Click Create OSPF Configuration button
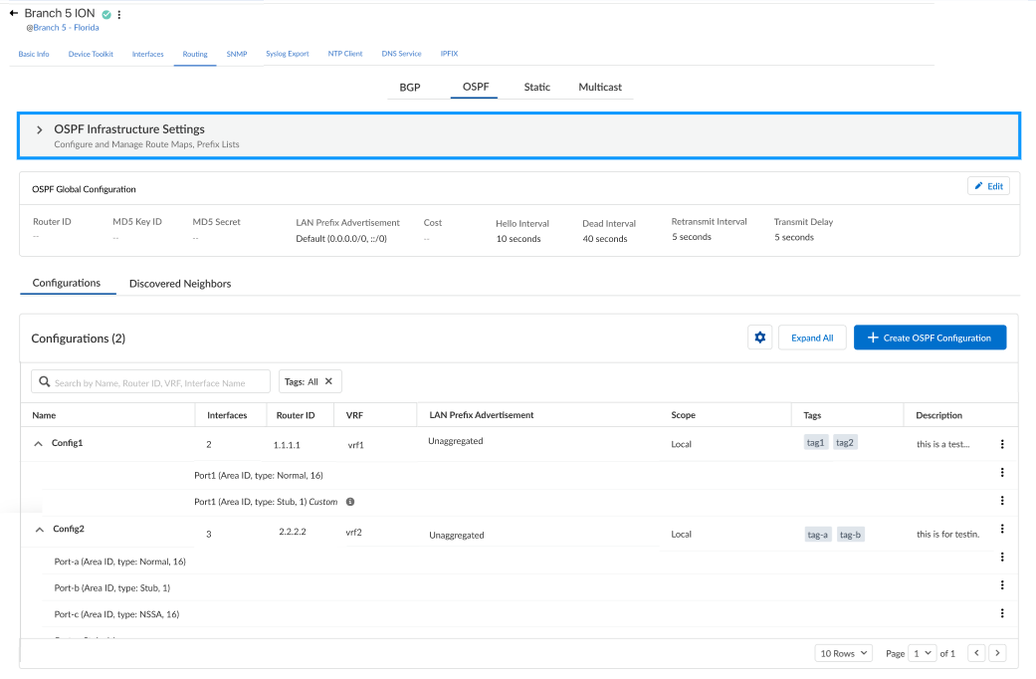Screen dimensions: 1036x679 point(929,338)
